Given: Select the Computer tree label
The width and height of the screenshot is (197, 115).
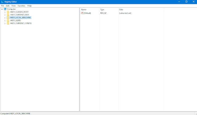Looking at the screenshot, I should pos(11,9).
